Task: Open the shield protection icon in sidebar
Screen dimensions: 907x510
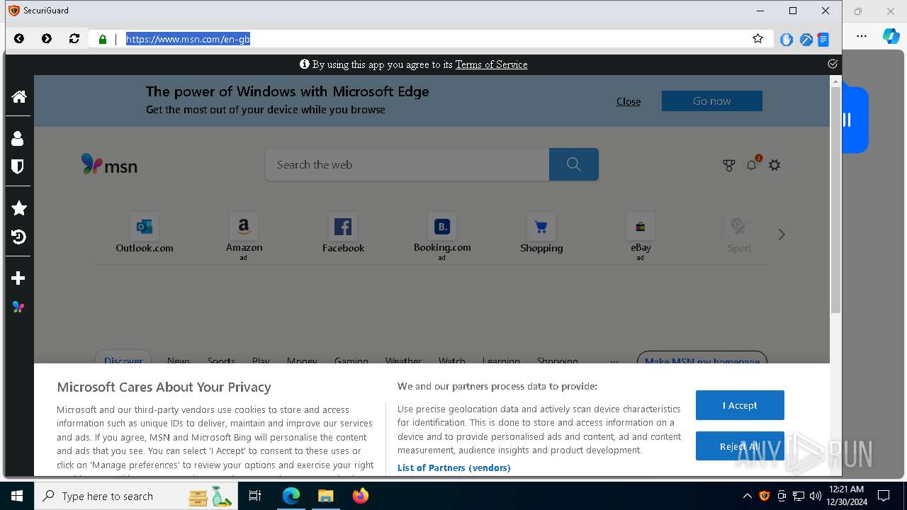Action: tap(18, 166)
